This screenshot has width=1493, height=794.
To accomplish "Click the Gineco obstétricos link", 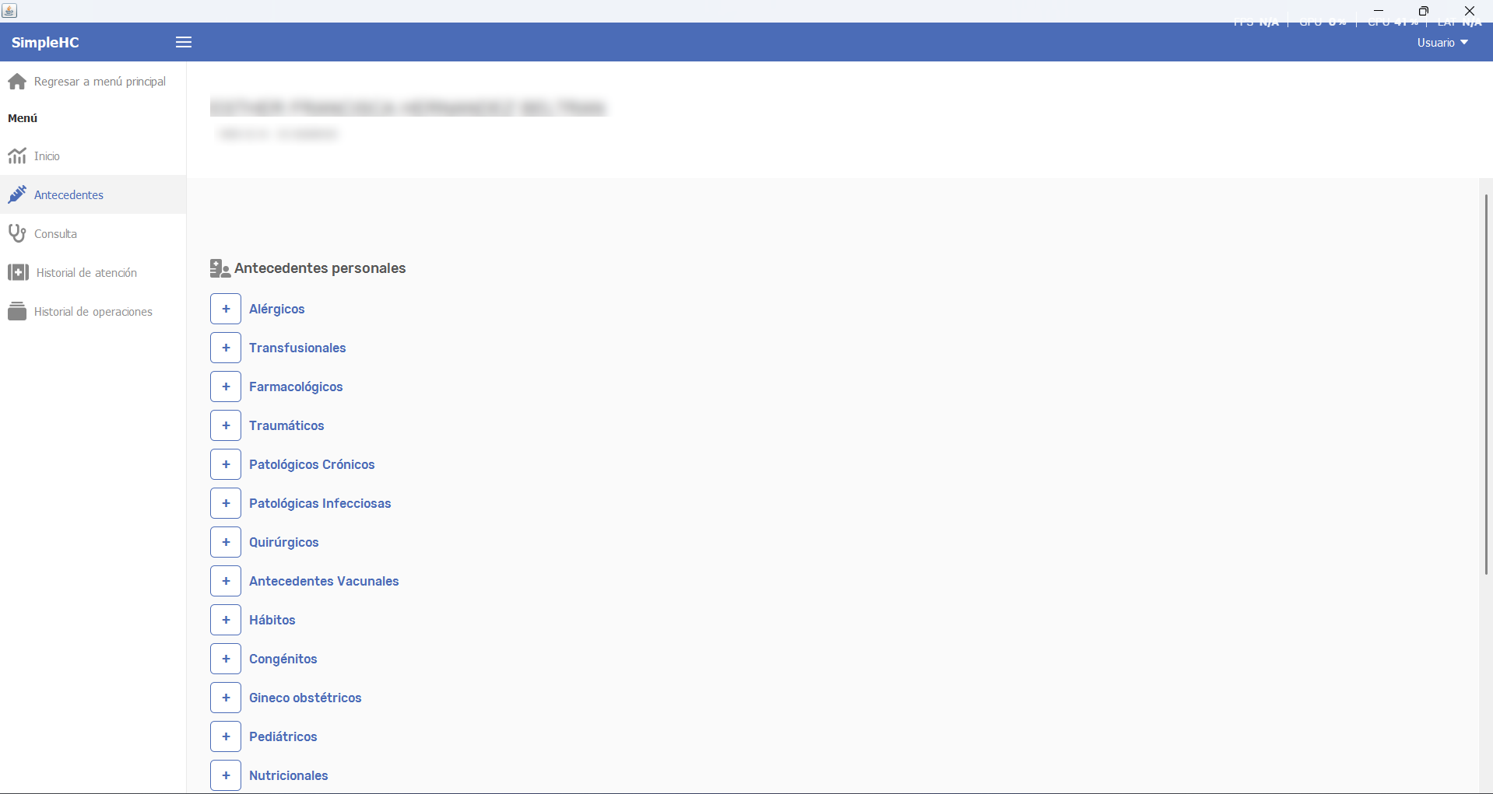I will [x=305, y=698].
